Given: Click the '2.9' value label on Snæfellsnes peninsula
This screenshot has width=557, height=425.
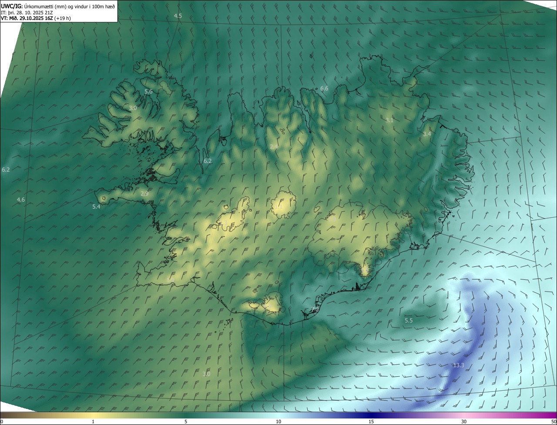Looking at the screenshot, I should click(144, 193).
